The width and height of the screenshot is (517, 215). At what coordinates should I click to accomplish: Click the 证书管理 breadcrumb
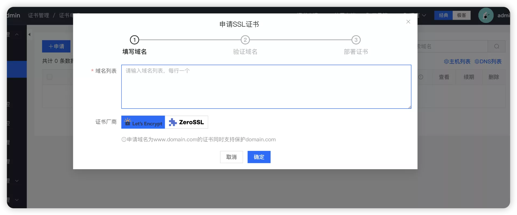tap(39, 15)
